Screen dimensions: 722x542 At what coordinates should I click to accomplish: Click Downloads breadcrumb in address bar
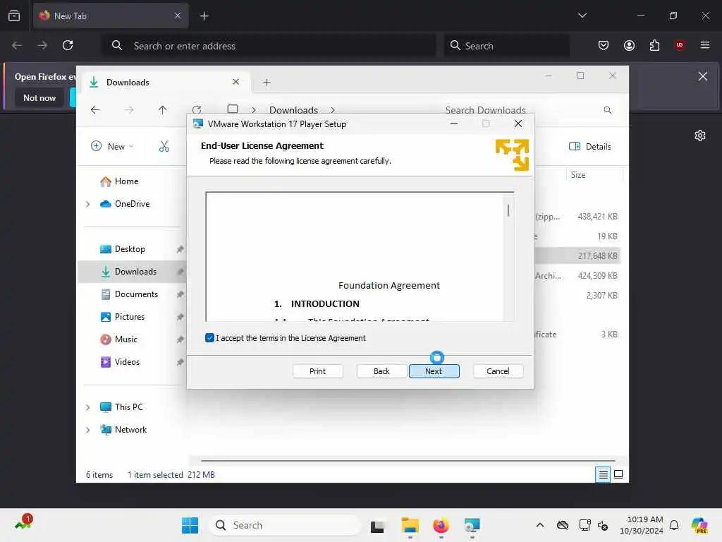tap(294, 110)
